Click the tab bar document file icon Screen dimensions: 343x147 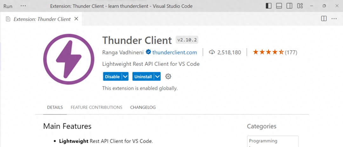pos(8,19)
